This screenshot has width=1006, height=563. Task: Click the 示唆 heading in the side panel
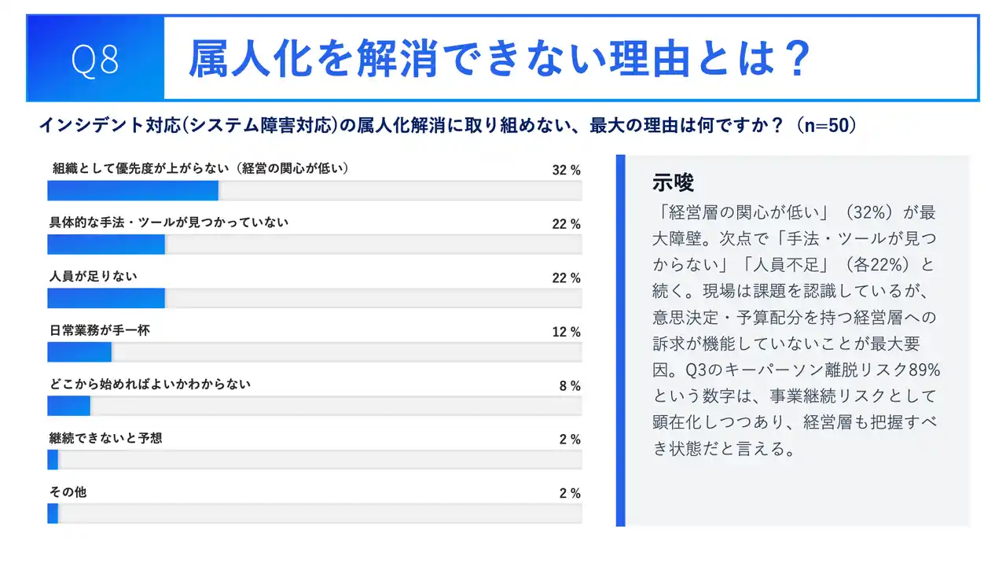coord(674,182)
